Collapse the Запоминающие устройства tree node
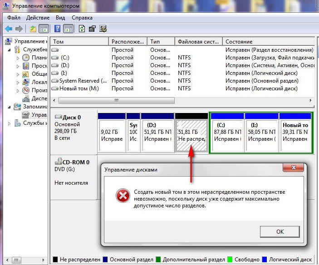Image resolution: width=319 pixels, height=265 pixels. (9, 107)
